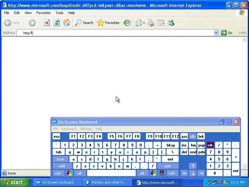
Task: Refresh the page with green arrows icon
Action: click(x=57, y=23)
